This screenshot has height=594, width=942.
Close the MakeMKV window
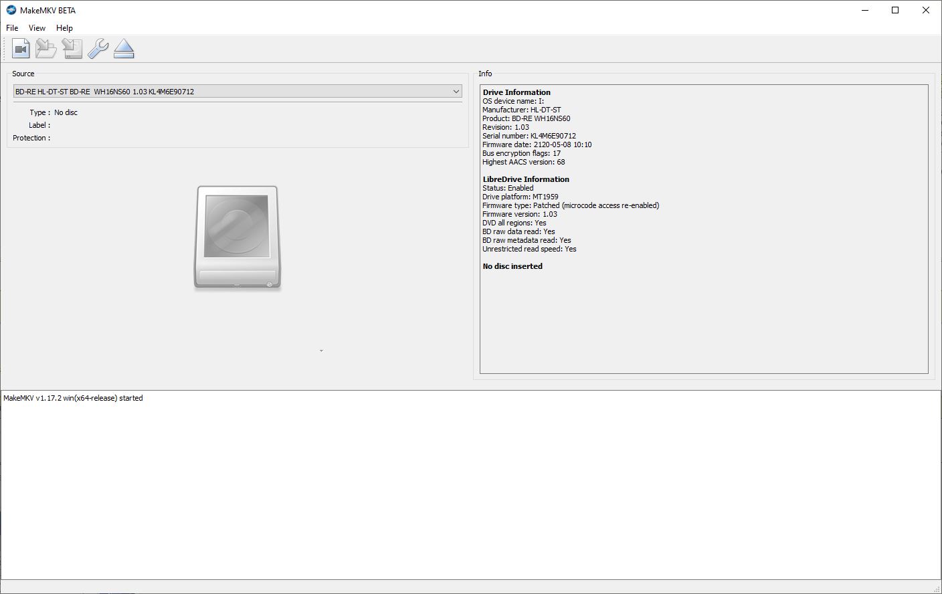pos(926,10)
